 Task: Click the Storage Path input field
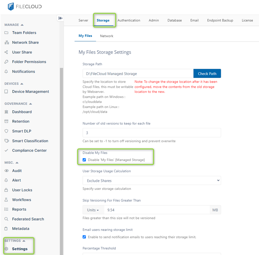coord(138,73)
